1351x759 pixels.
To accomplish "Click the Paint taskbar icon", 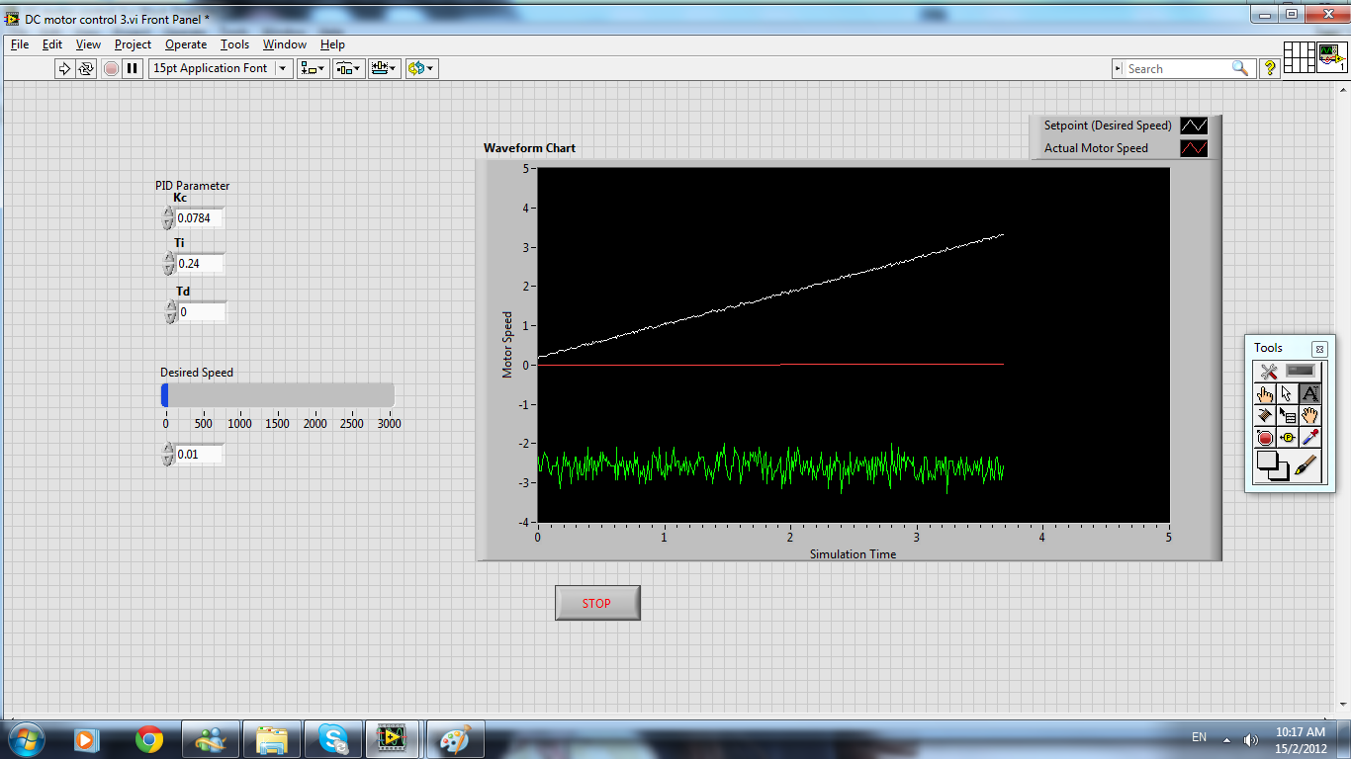I will tap(456, 739).
